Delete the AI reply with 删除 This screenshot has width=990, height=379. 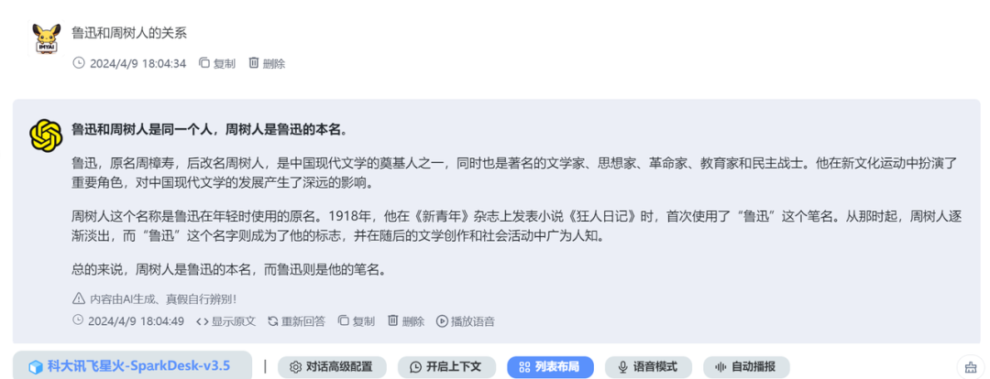[x=406, y=321]
